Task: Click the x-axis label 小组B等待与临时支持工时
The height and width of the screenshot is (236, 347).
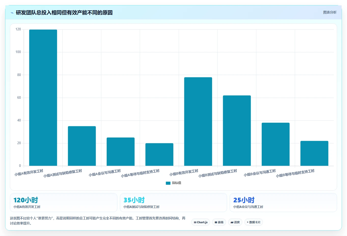Action: tap(295, 173)
